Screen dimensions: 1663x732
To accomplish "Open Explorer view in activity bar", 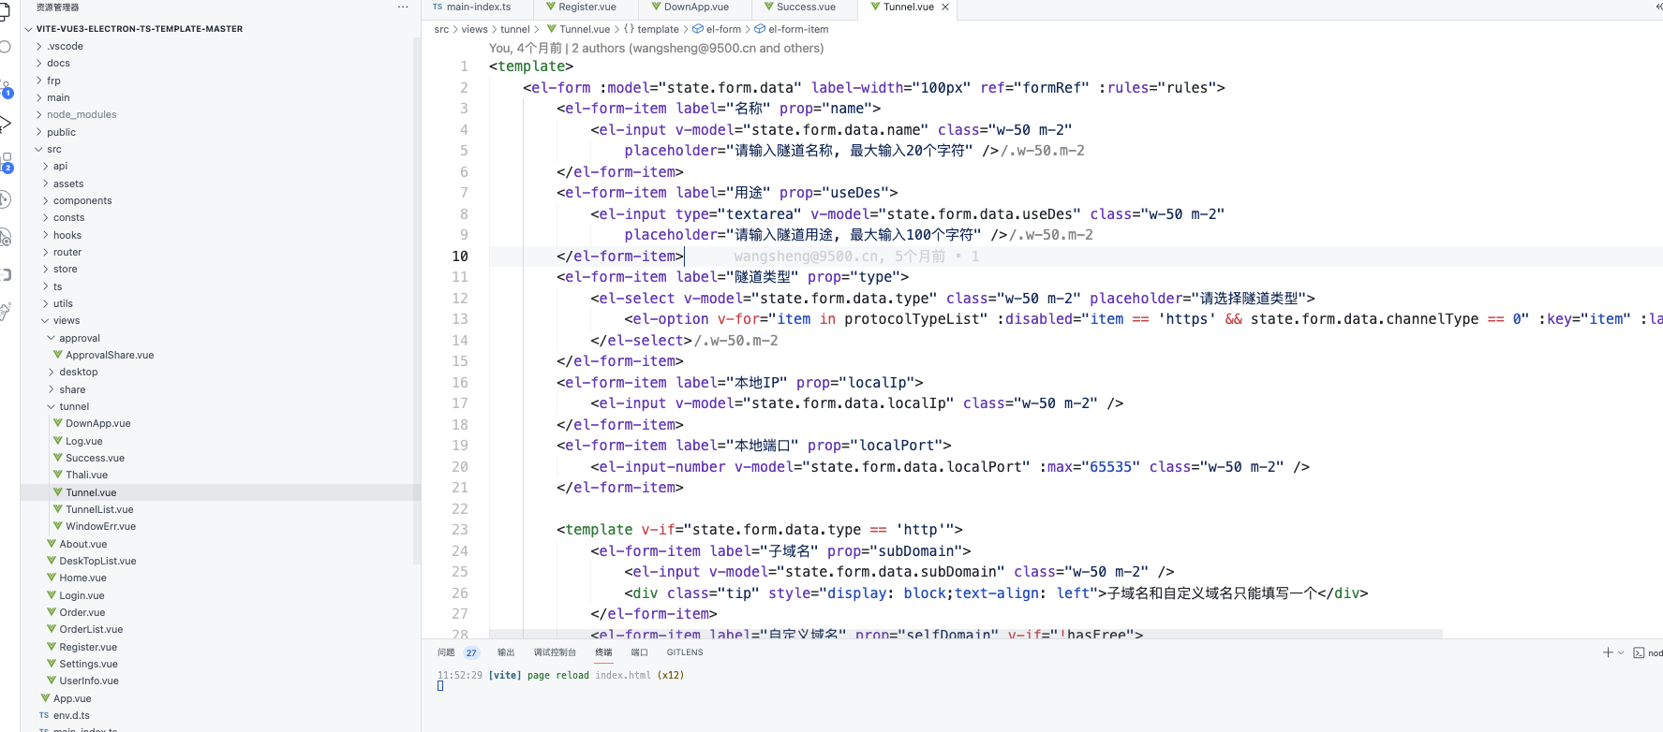I will tap(4, 12).
